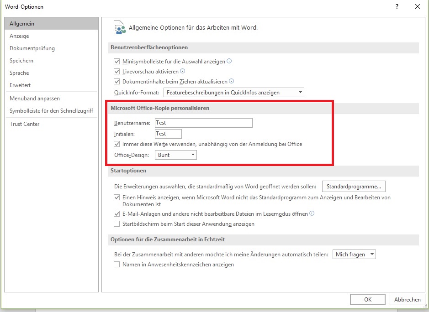429x312 pixels.
Task: Open the Trust Center category
Action: (52, 124)
